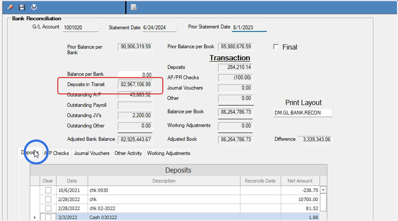This screenshot has height=221, width=398.
Task: Click the Prior Balance per Bank value 90,906,319.59
Action: tap(135, 47)
